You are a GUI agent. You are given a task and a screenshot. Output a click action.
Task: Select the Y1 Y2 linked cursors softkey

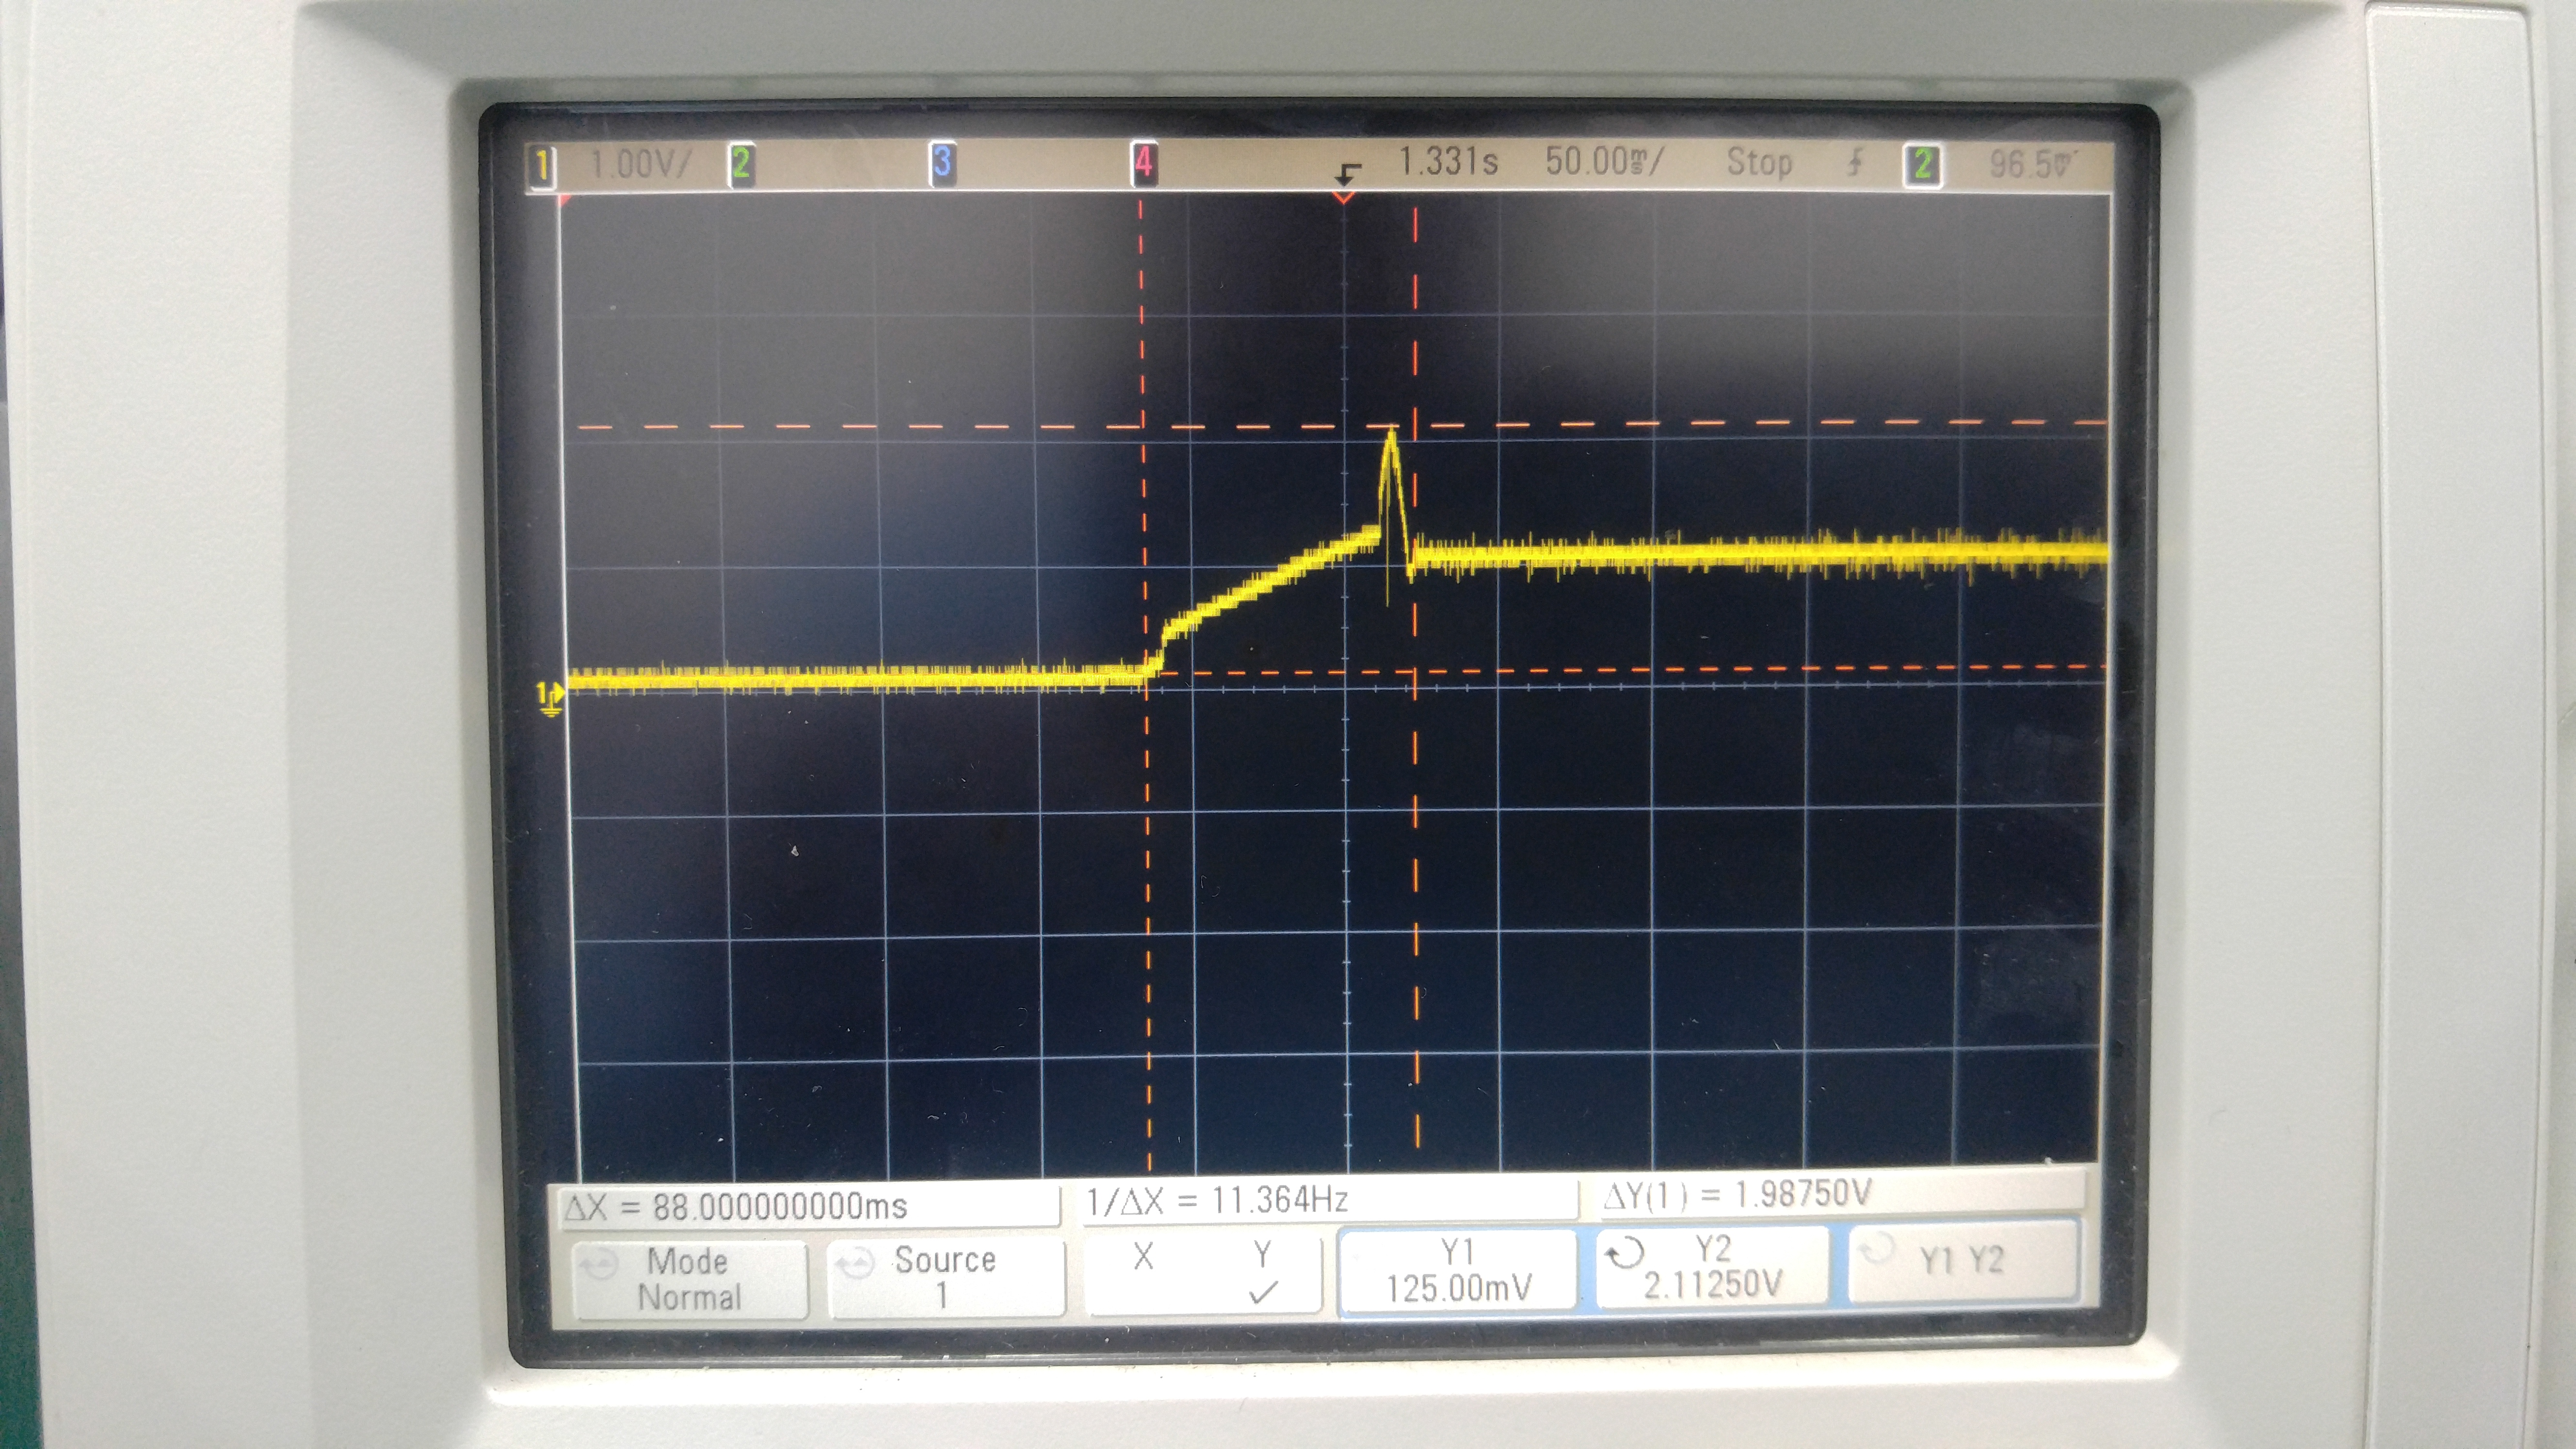point(1963,1261)
